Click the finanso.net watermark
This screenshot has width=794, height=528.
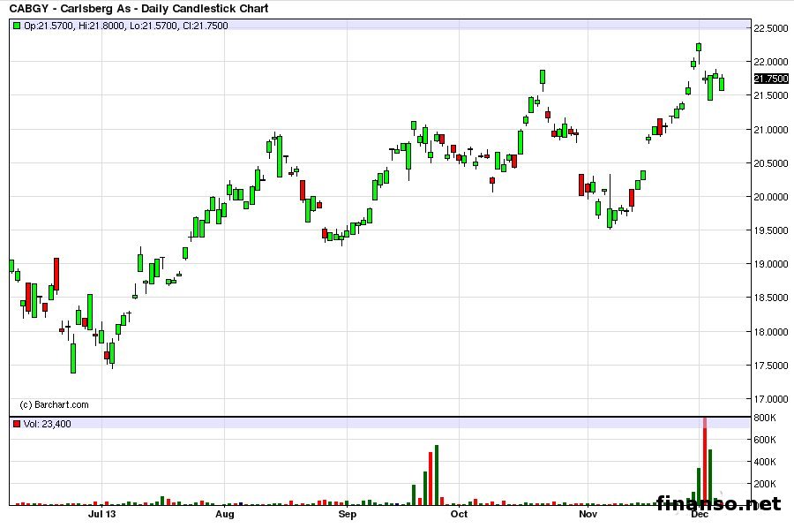(719, 505)
